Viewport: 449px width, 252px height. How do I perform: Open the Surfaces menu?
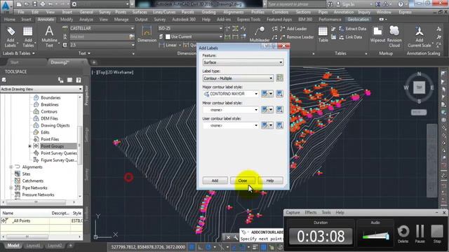[x=140, y=13]
